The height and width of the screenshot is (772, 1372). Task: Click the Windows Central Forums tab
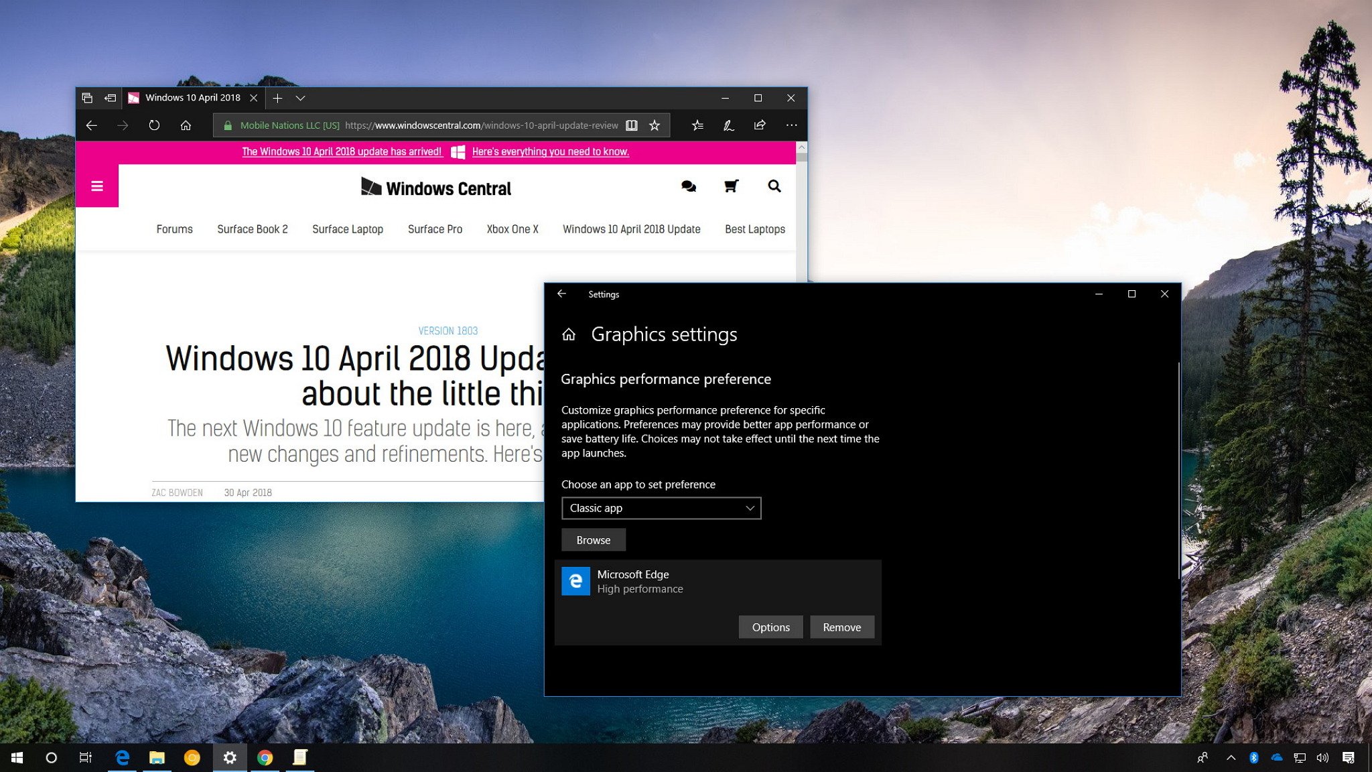point(174,229)
